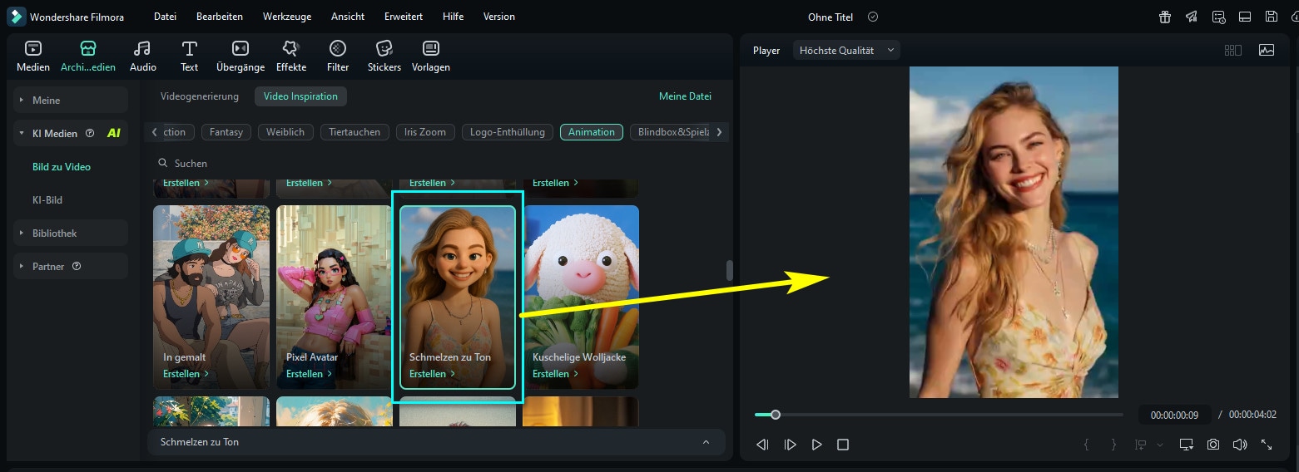
Task: Open dropdown next to the clip marker icon
Action: (1160, 445)
